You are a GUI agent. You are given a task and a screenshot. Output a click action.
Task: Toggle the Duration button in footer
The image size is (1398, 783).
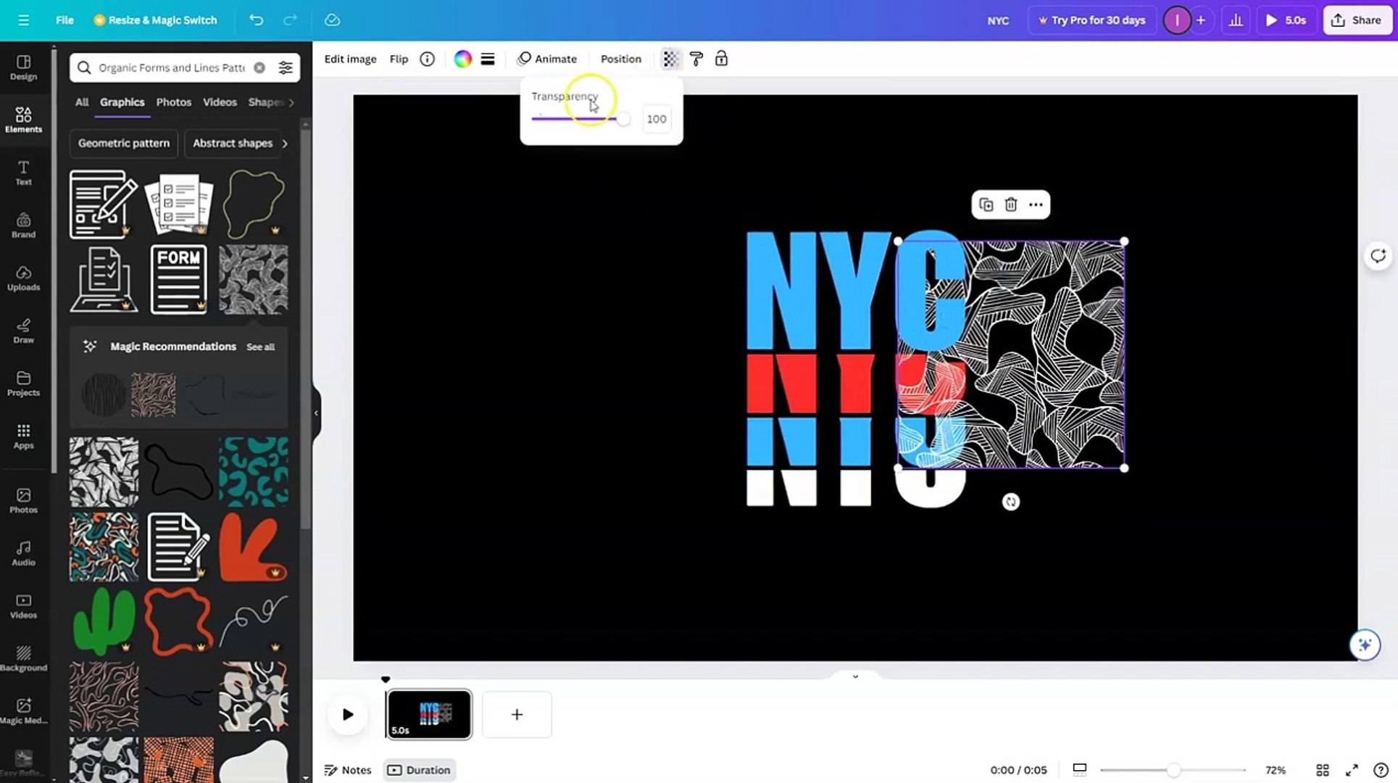pyautogui.click(x=419, y=770)
